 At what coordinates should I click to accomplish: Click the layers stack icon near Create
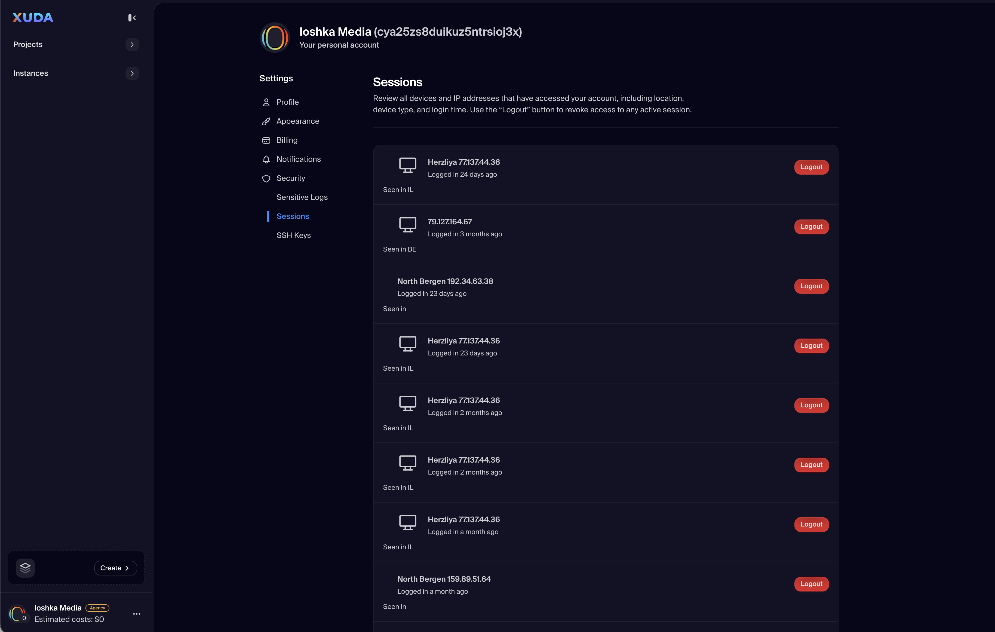point(25,568)
